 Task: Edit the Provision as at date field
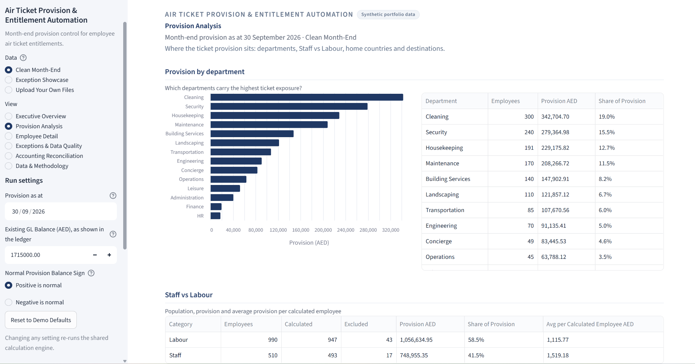click(61, 212)
